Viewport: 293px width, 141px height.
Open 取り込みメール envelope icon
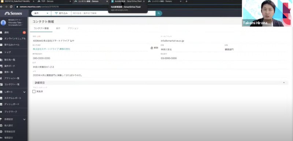[x=1, y=45]
